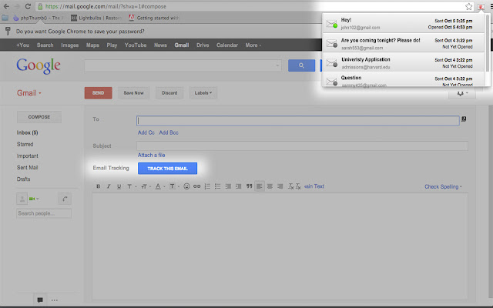Open the text highlight color picker
This screenshot has height=308, width=493.
tap(174, 186)
